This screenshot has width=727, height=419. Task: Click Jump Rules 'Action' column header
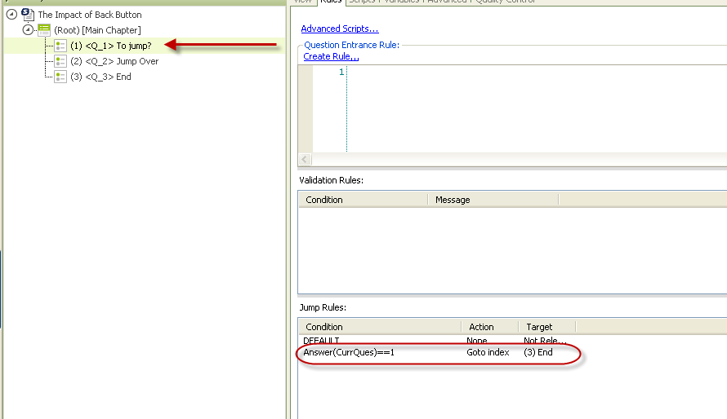click(x=490, y=327)
